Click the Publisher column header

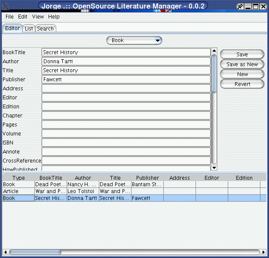[x=147, y=178]
